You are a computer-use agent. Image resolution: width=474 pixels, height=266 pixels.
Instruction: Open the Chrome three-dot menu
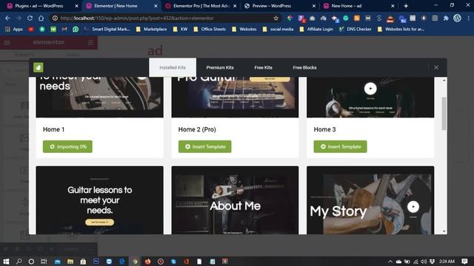[x=468, y=18]
